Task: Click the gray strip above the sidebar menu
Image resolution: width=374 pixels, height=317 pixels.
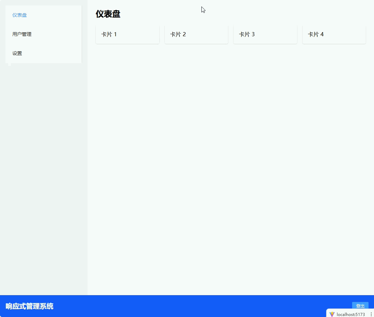Action: click(44, 2)
